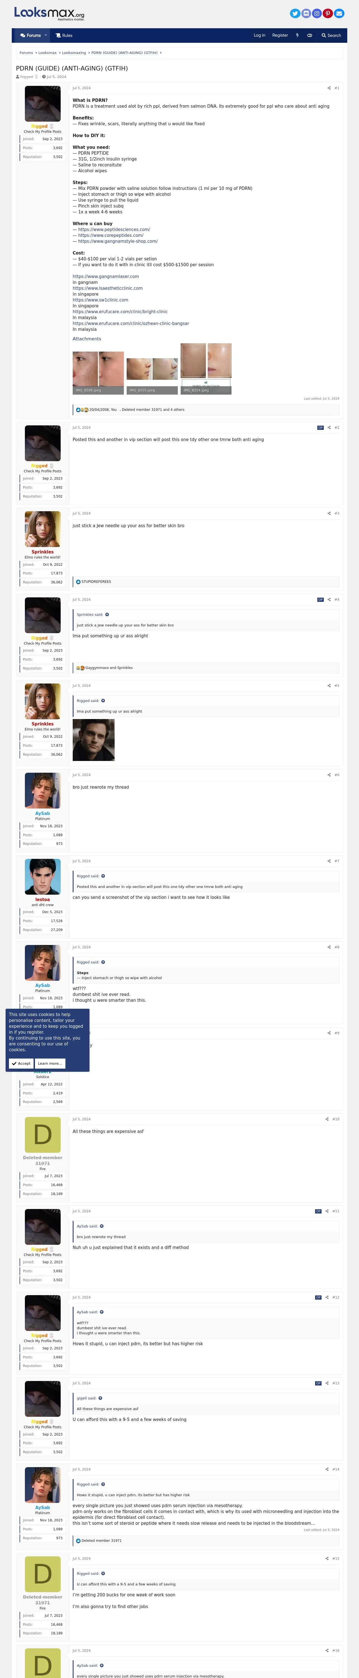359x1678 pixels.
Task: Open the gangnamlaser.com clinic link
Action: pos(106,276)
